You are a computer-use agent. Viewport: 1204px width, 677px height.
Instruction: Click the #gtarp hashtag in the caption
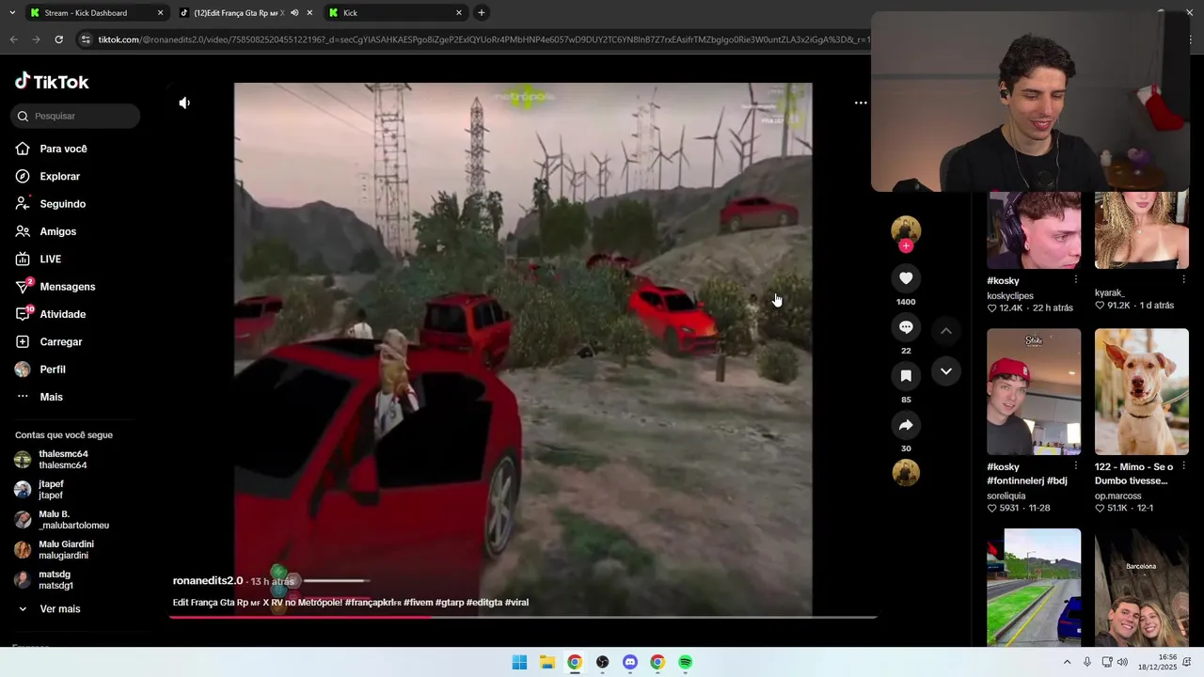[450, 603]
